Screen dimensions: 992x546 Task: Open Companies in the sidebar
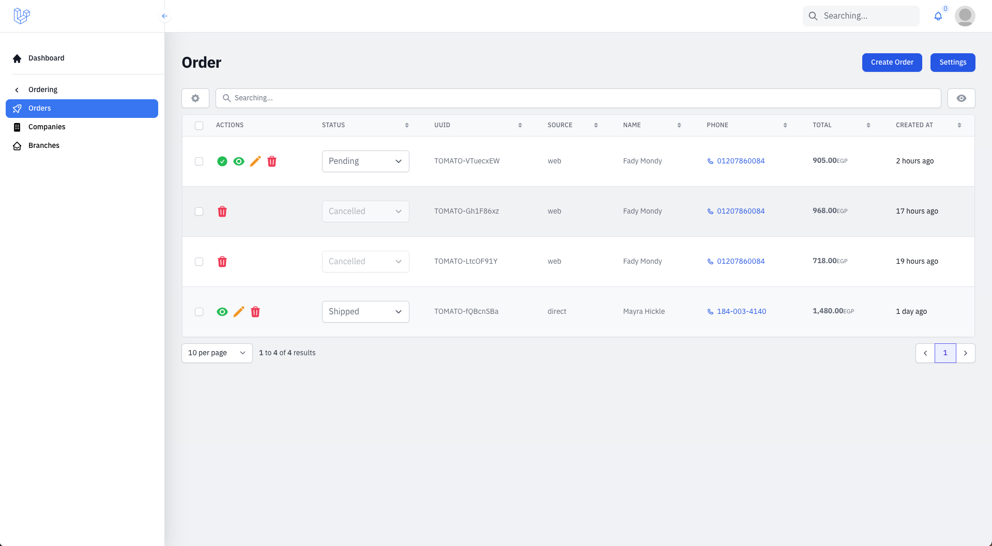point(82,127)
